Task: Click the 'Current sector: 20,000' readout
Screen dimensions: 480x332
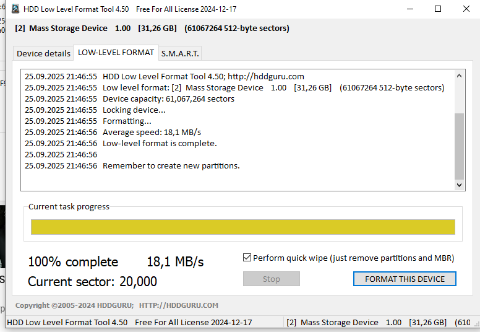Action: click(x=92, y=281)
